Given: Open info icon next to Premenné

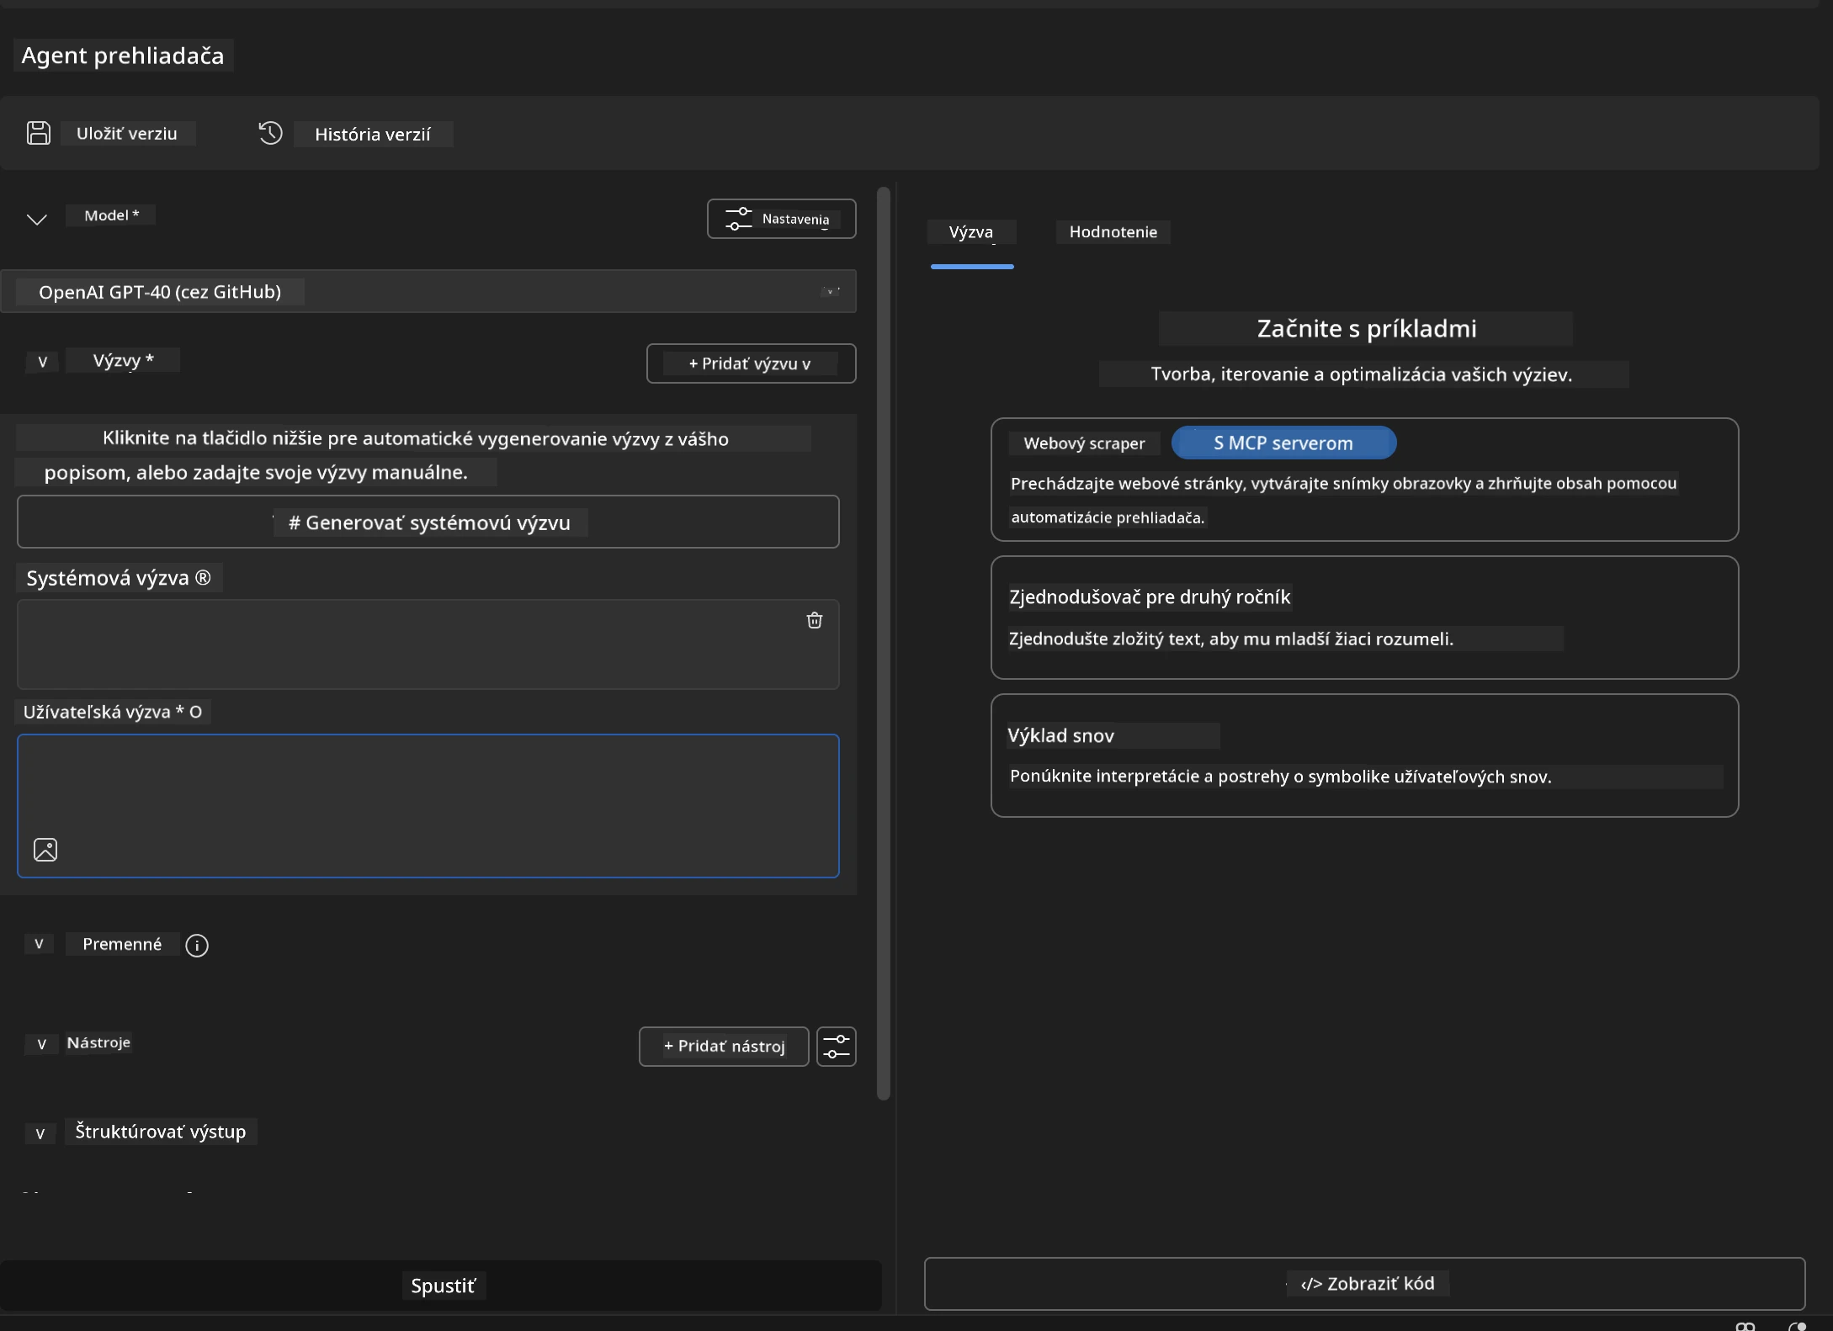Looking at the screenshot, I should point(197,945).
